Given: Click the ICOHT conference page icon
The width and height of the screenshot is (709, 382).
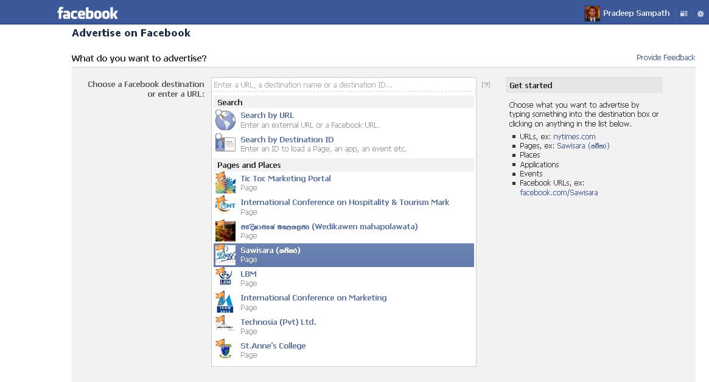Looking at the screenshot, I should (x=225, y=205).
